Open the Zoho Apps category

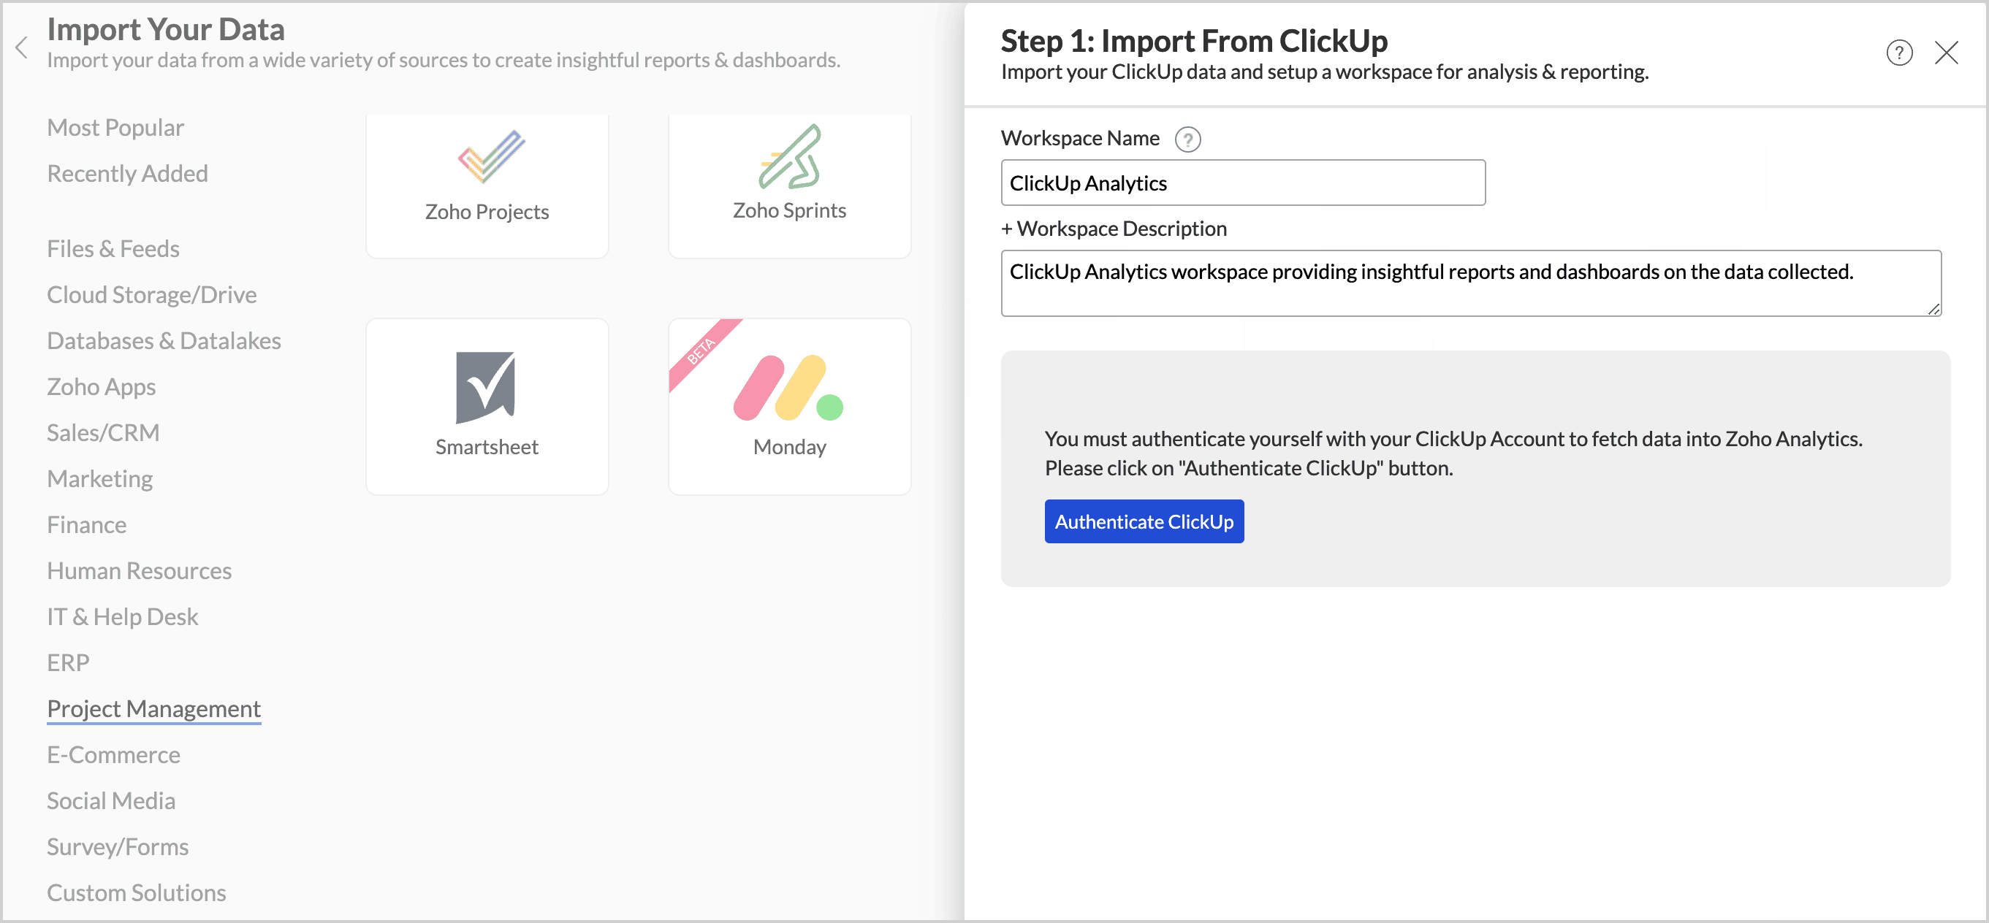pyautogui.click(x=101, y=386)
